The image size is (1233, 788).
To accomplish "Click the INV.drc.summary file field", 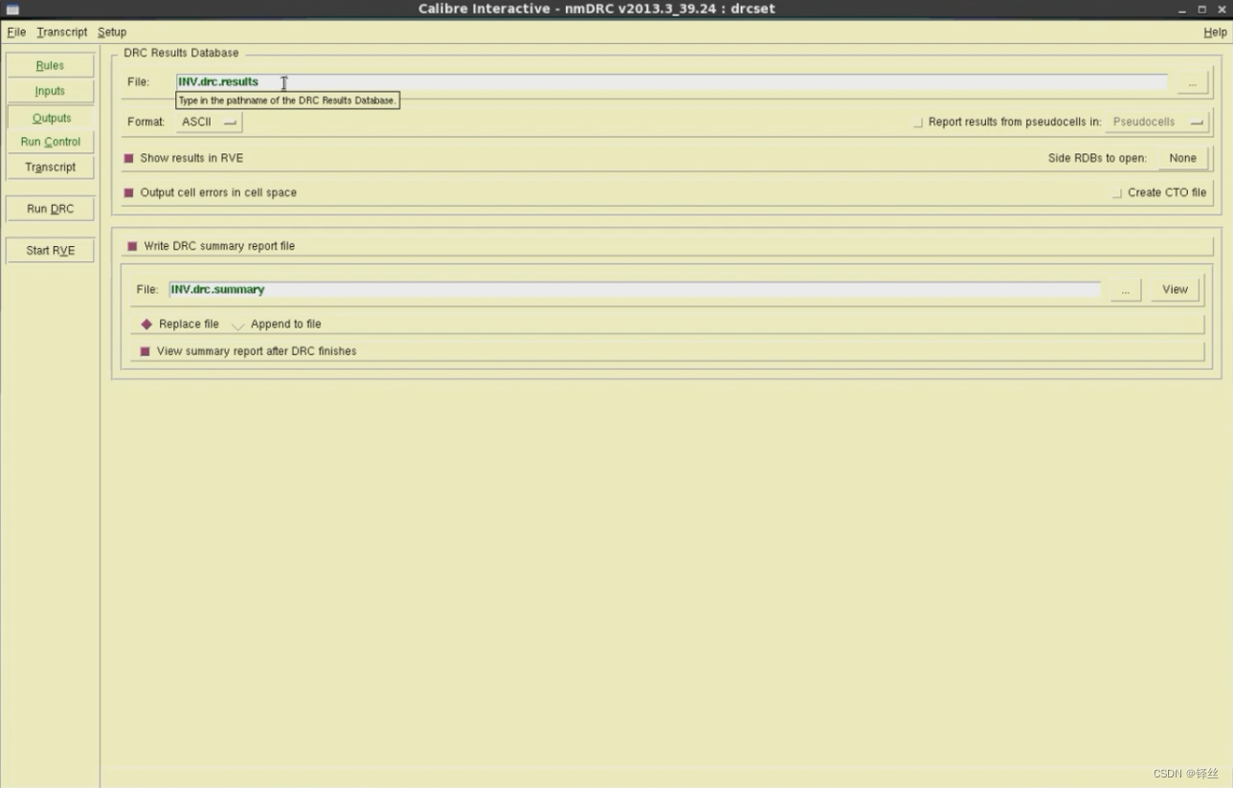I will tap(635, 289).
